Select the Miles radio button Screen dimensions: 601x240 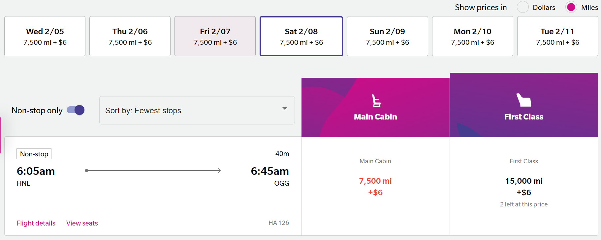571,7
